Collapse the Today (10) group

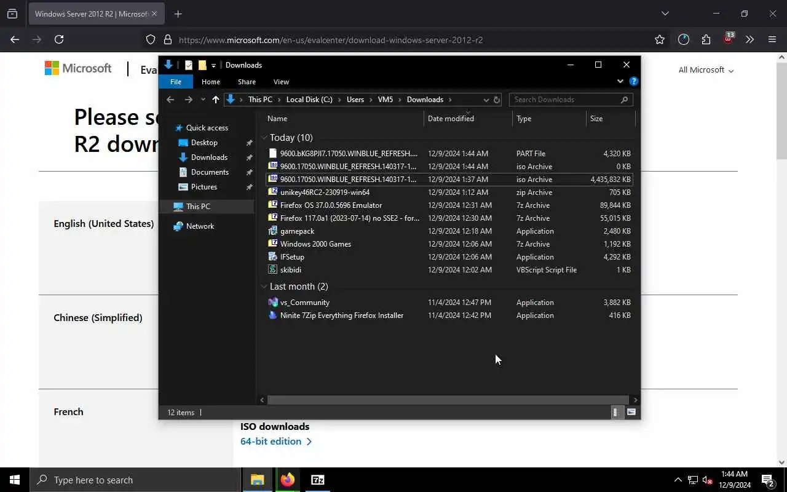[x=264, y=138]
